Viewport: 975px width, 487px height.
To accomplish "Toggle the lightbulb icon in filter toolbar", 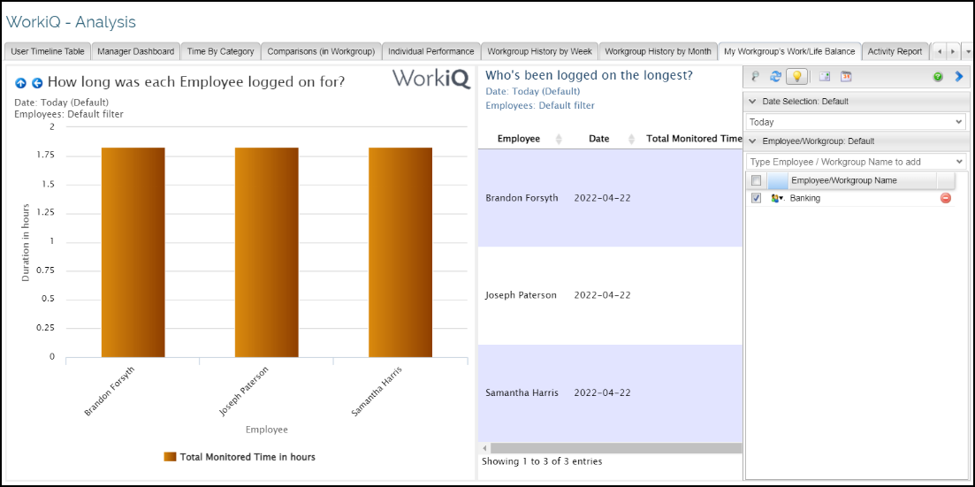I will point(796,77).
